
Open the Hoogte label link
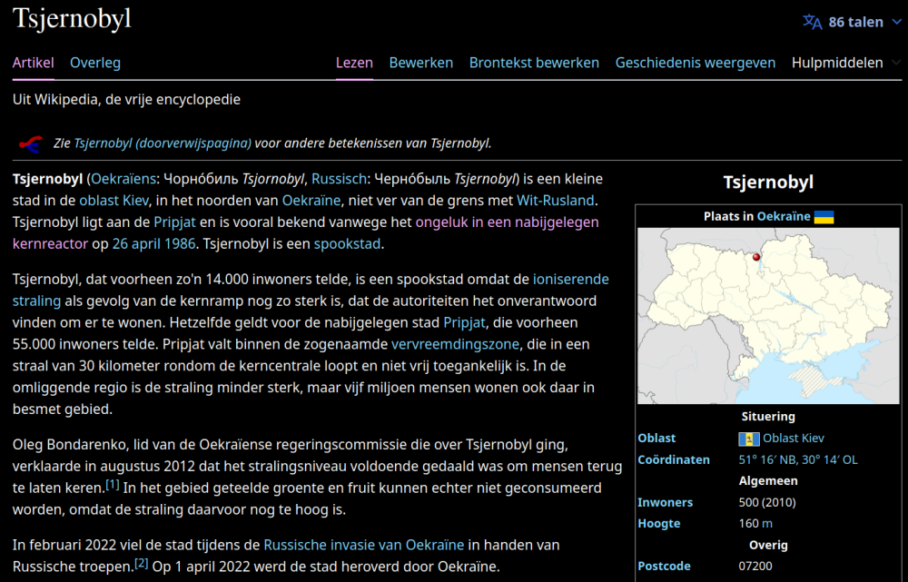click(x=659, y=524)
